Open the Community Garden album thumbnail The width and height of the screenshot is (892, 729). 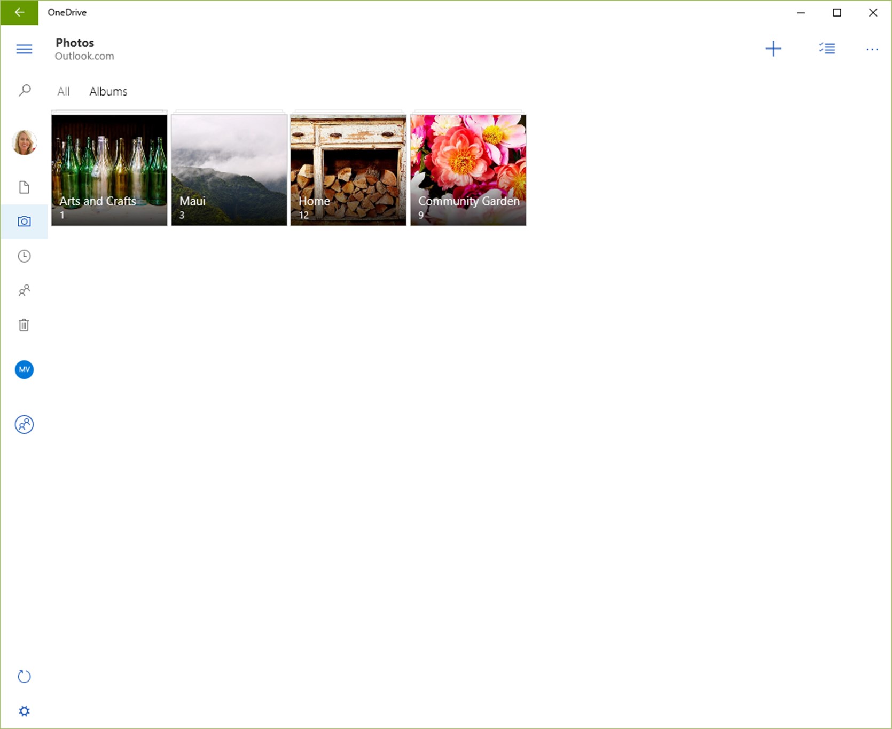[x=468, y=169]
